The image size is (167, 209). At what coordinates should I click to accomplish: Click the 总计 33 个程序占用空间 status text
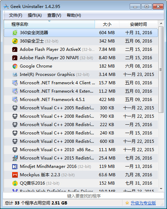click(x=36, y=203)
